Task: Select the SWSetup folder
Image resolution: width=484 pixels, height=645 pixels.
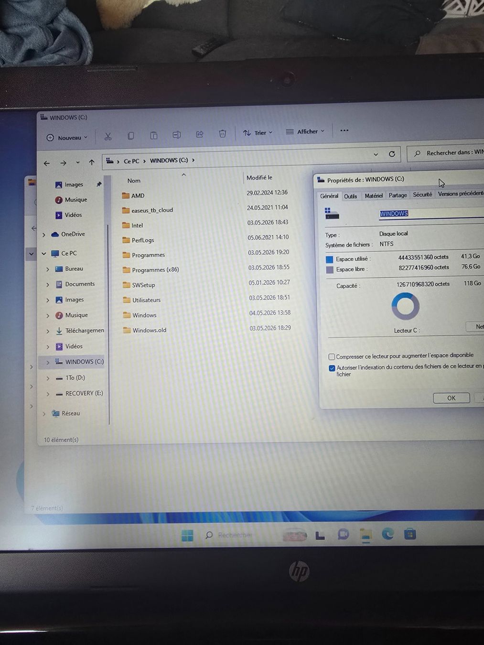Action: [143, 285]
